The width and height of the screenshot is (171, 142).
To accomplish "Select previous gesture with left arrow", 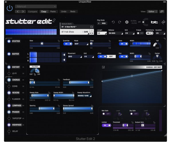I will click(x=91, y=33).
